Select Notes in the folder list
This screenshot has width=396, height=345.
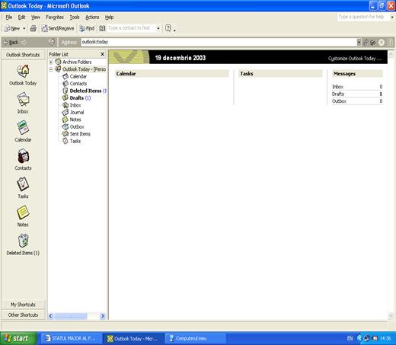pyautogui.click(x=75, y=120)
